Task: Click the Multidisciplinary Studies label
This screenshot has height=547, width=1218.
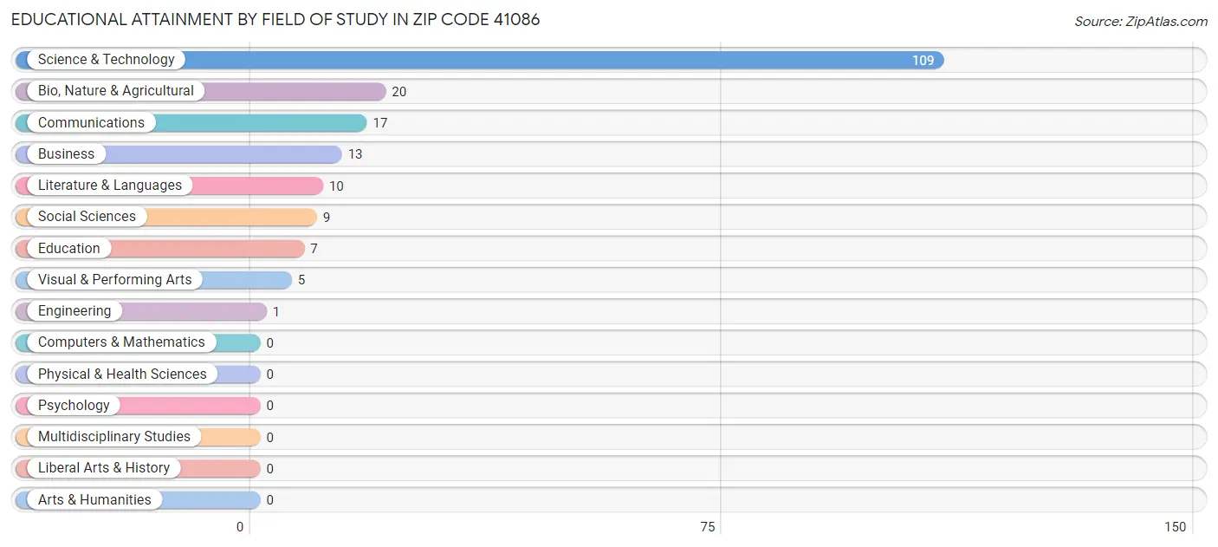Action: [x=113, y=436]
